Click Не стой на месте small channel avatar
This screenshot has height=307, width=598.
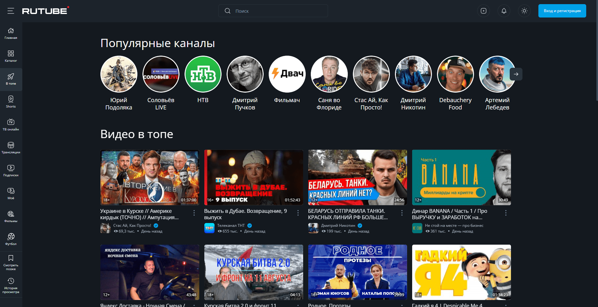[417, 228]
